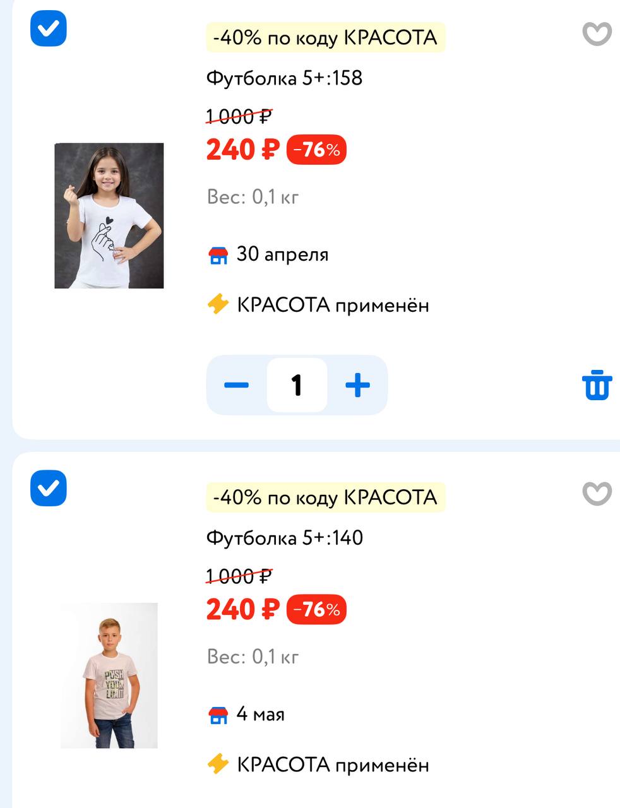
Task: Uncheck the Футболка 5+:140 item checkbox
Action: [49, 488]
